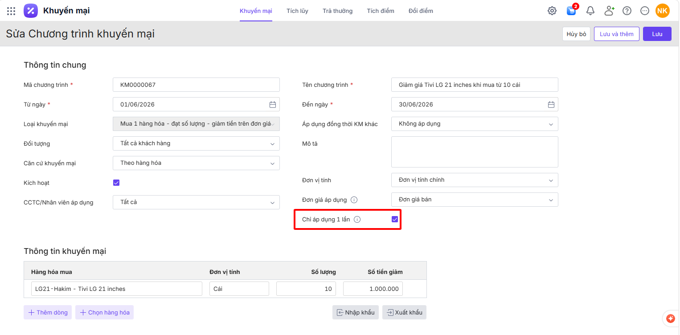Select the Khuyến mại tab
Image resolution: width=680 pixels, height=335 pixels.
pyautogui.click(x=256, y=11)
